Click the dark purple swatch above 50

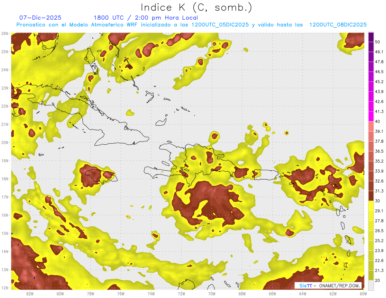tap(371, 37)
